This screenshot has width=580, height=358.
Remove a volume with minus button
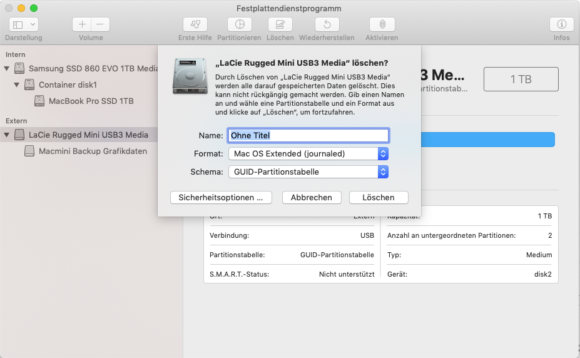(100, 25)
